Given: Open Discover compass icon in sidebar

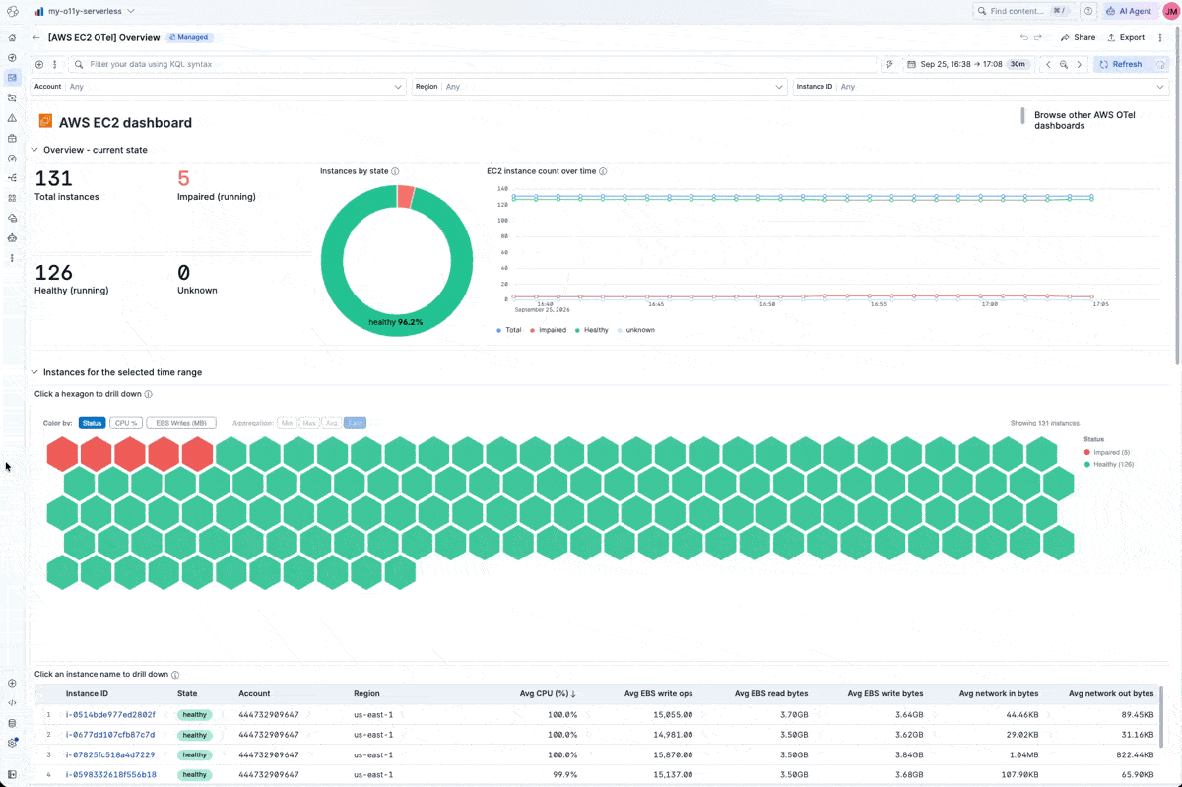Looking at the screenshot, I should click(12, 58).
